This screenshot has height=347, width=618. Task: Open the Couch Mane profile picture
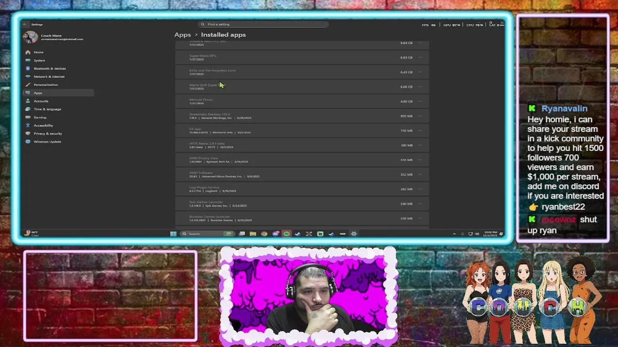[30, 37]
